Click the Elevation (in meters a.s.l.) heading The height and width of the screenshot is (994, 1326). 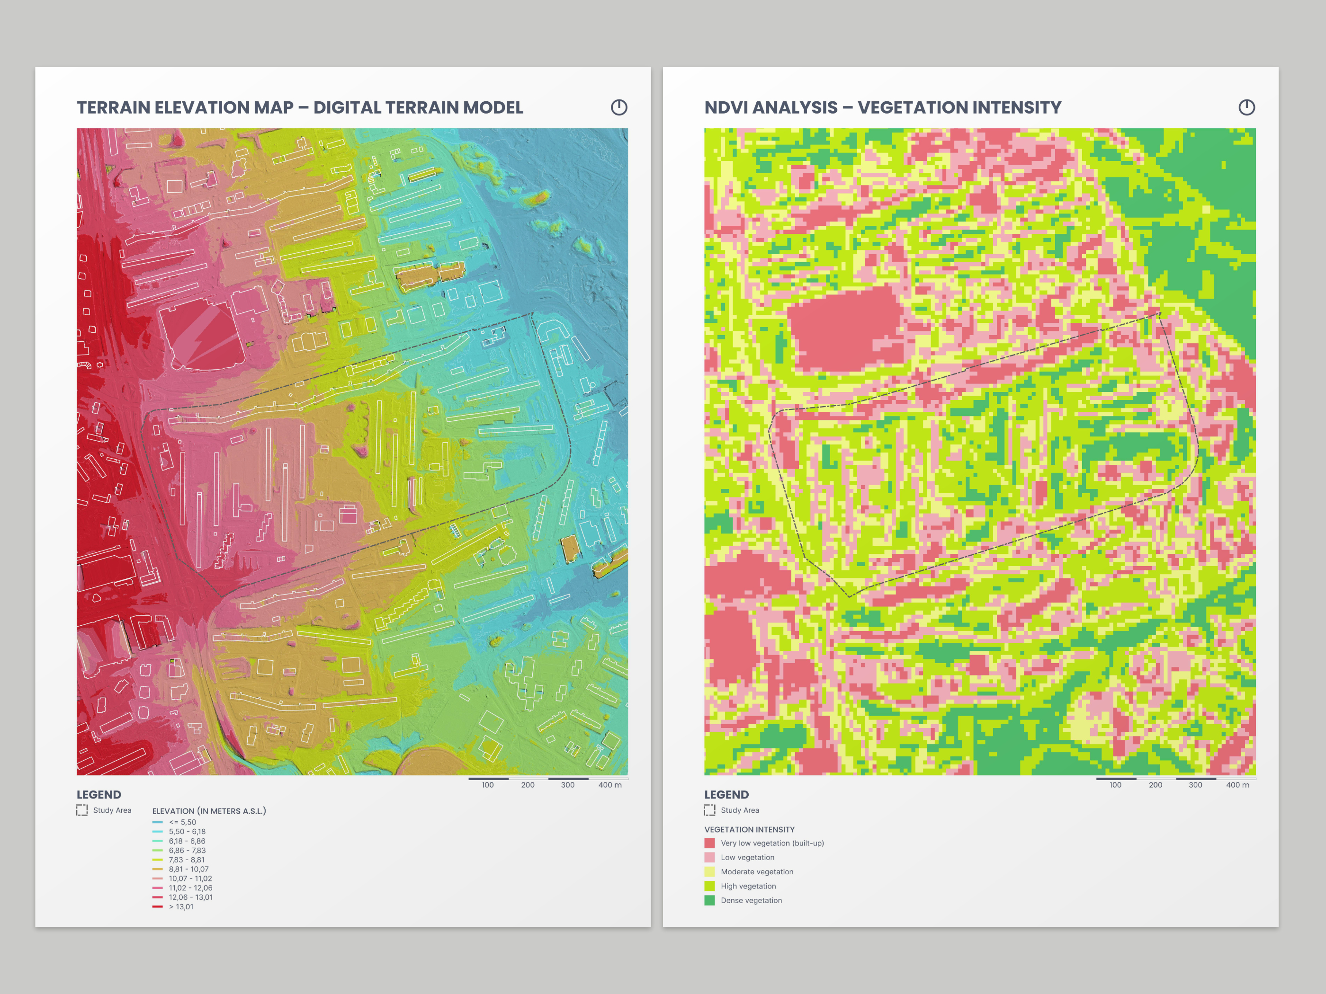[x=209, y=811]
